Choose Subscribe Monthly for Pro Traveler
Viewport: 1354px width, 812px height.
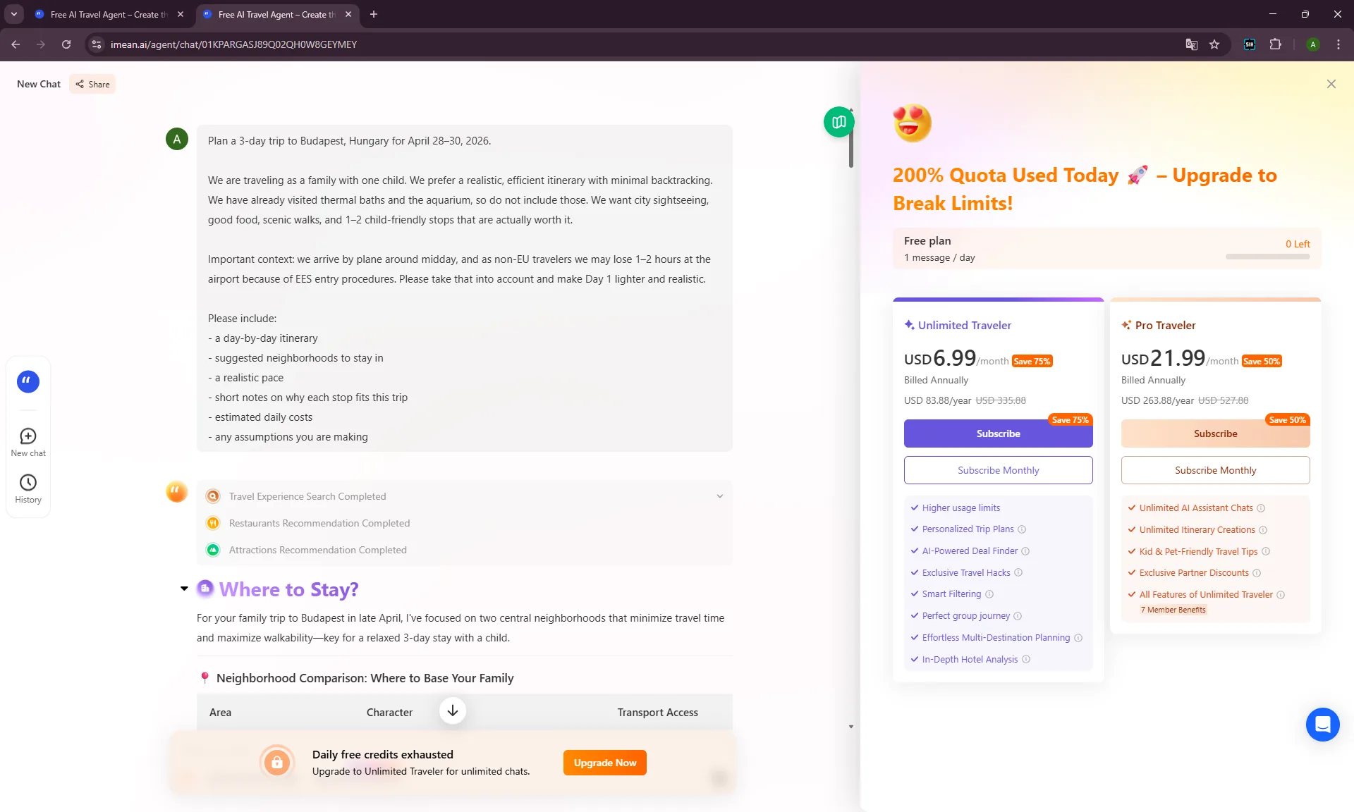1215,470
